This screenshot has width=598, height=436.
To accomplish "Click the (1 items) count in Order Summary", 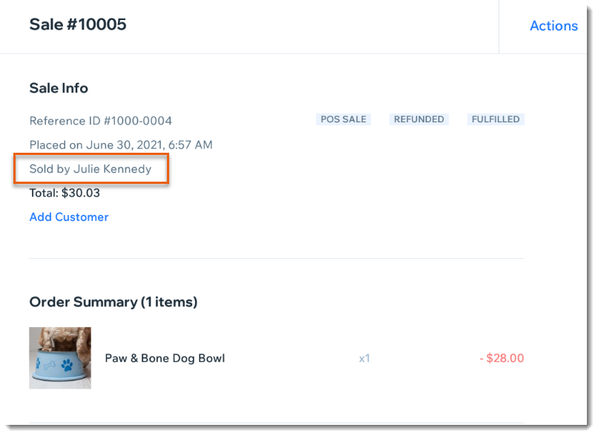I will pyautogui.click(x=169, y=302).
